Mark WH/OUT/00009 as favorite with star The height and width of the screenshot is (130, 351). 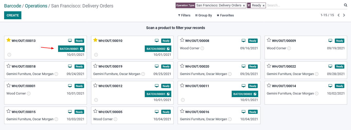point(269,40)
